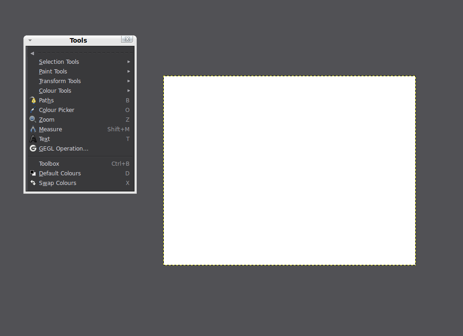Image resolution: width=463 pixels, height=336 pixels.
Task: Expand the Paint Tools submenu arrow
Action: (x=129, y=72)
